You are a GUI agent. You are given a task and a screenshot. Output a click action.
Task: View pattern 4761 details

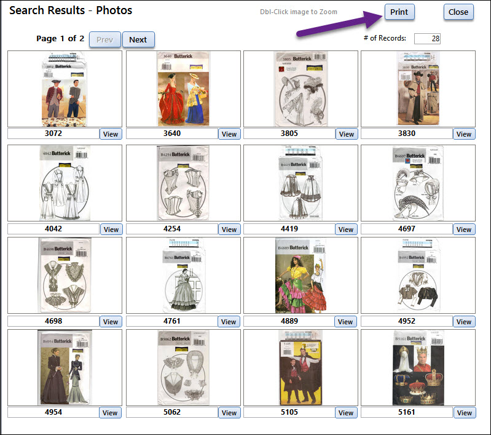point(229,321)
